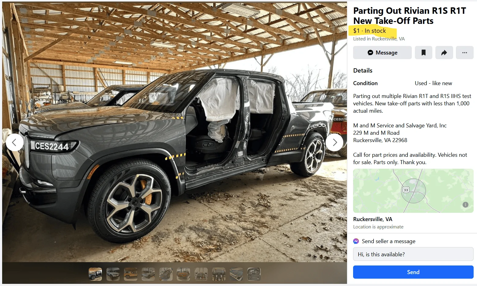The width and height of the screenshot is (477, 286).
Task: Share listing with arrow icon
Action: coord(444,53)
